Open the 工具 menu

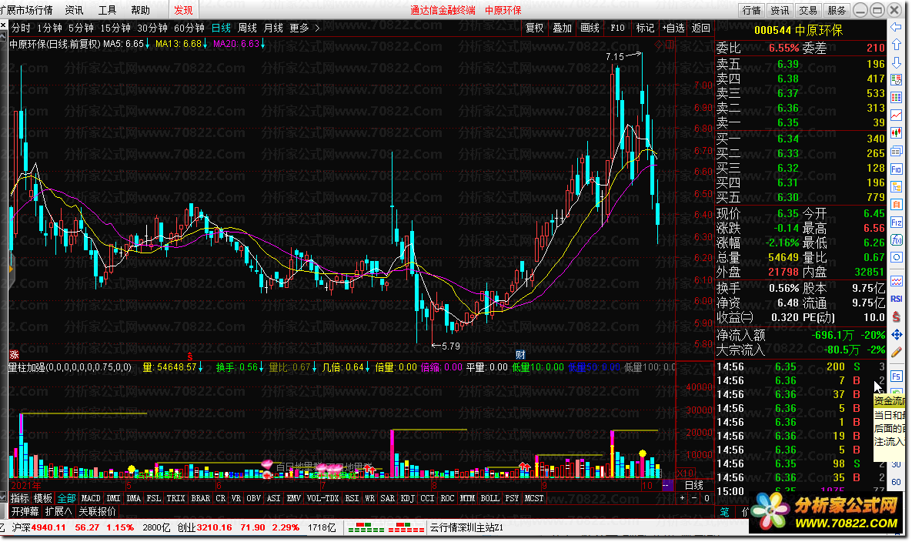pyautogui.click(x=107, y=10)
